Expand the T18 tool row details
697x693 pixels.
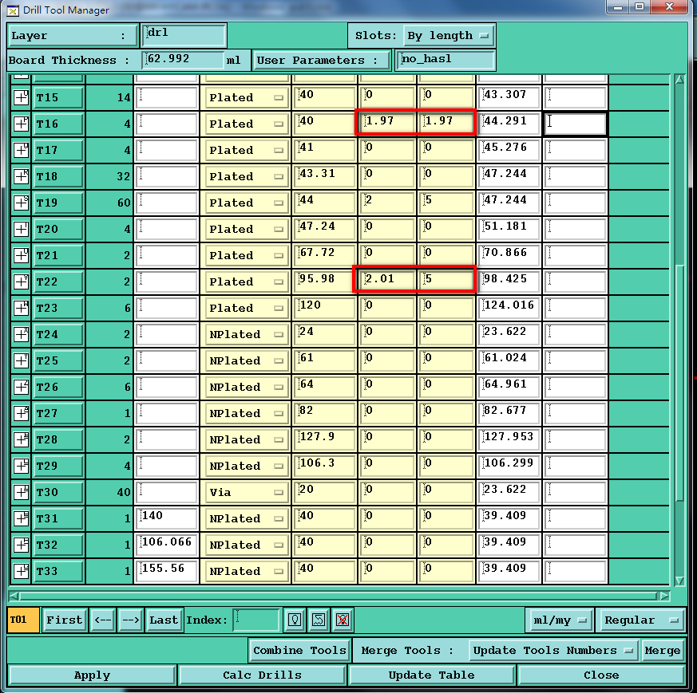[21, 177]
